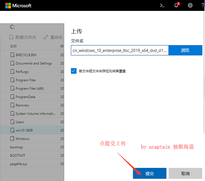Select the win10 1809 folder icon
Image resolution: width=205 pixels, height=181 pixels.
pyautogui.click(x=12, y=130)
